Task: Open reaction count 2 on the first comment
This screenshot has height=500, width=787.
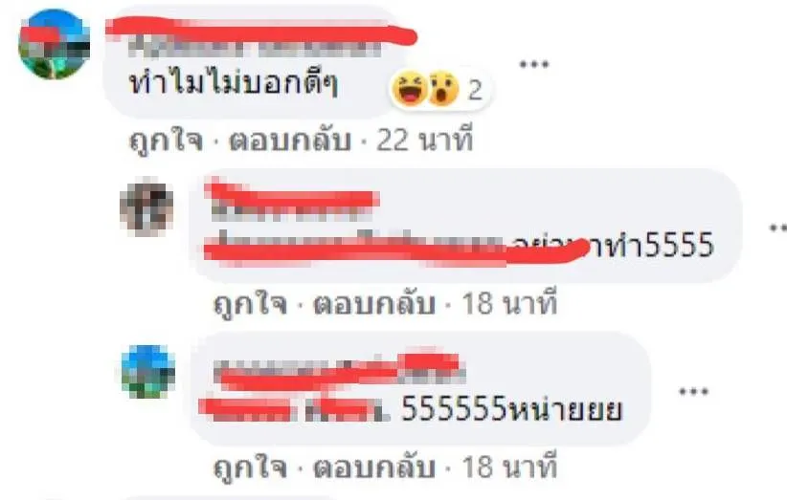Action: pos(475,90)
